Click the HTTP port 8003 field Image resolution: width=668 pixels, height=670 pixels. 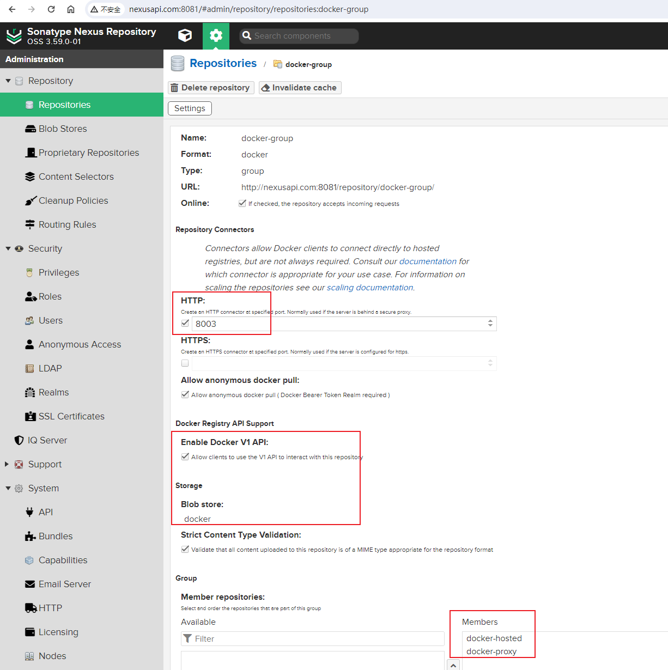pos(344,324)
